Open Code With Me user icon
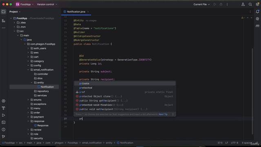Screen dimensions: 261x147 tap(243, 4)
